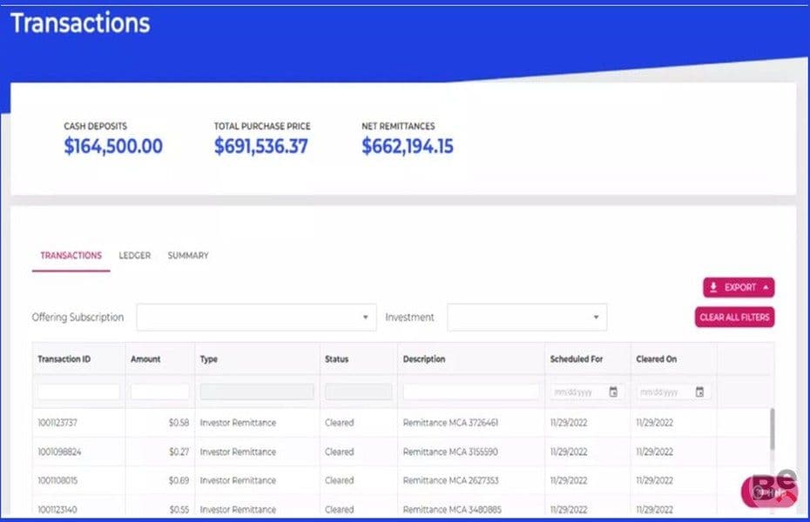Click the $0.27 amount cell

pyautogui.click(x=179, y=452)
